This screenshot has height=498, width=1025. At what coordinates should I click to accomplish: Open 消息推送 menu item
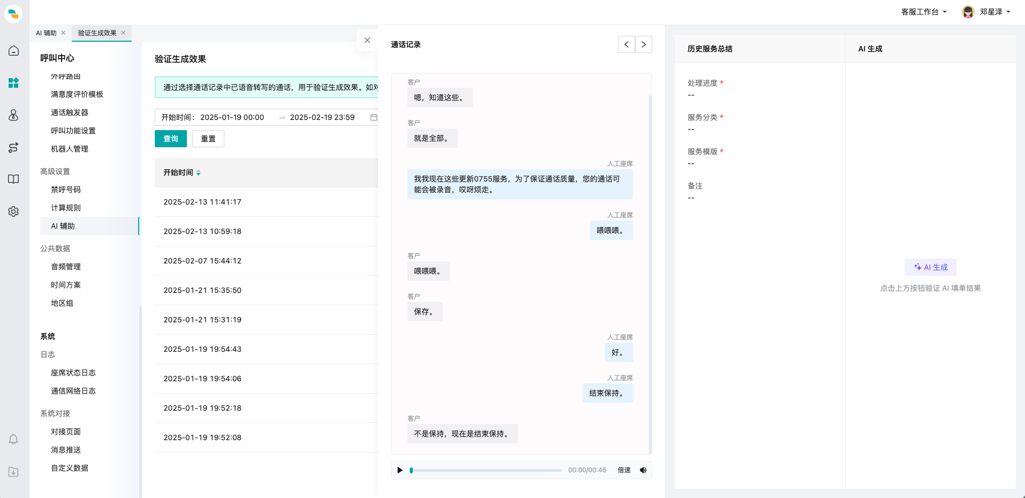(66, 450)
